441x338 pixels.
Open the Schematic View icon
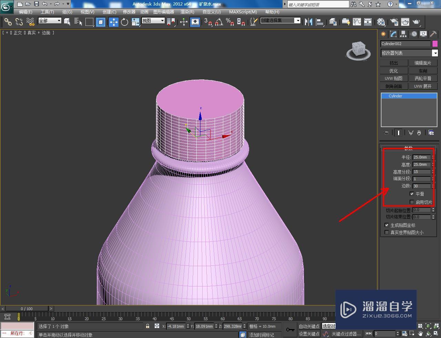368,22
